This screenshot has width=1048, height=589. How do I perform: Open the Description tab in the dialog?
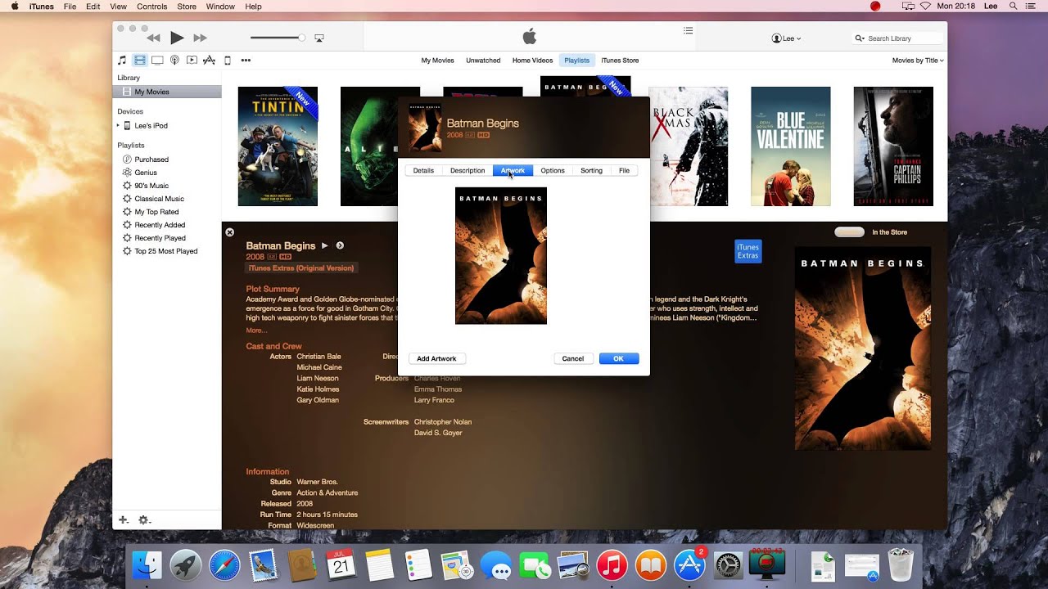[468, 170]
